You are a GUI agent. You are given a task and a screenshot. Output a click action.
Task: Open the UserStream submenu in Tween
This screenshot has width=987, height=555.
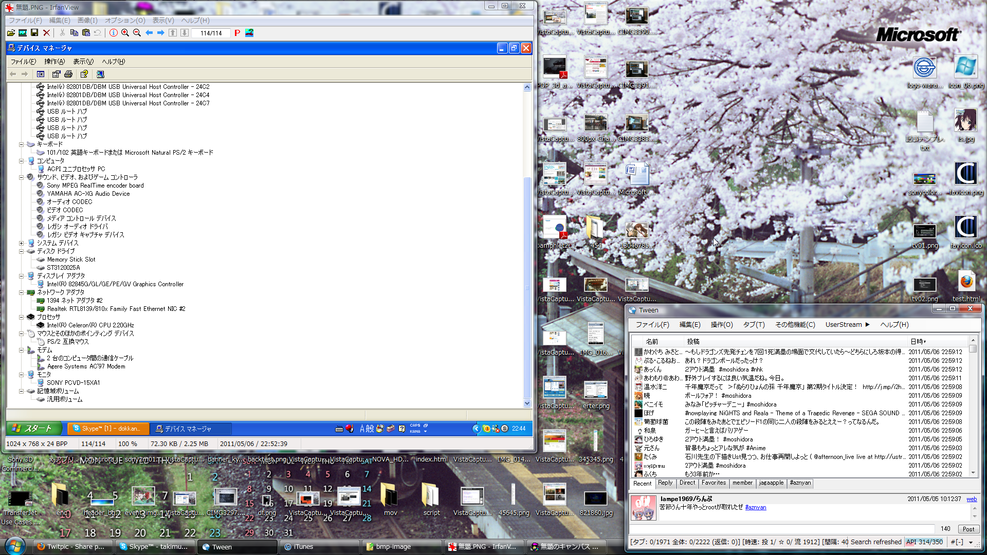(x=847, y=325)
